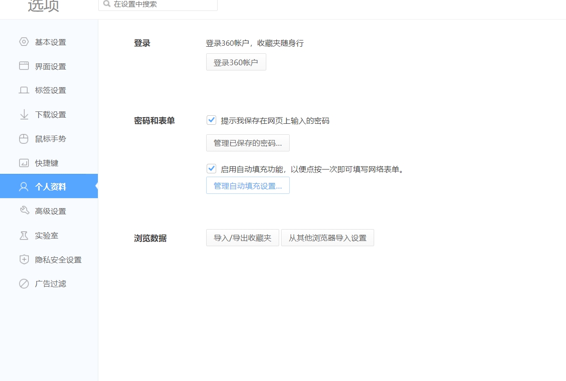This screenshot has width=566, height=381.
Task: Click the 广告过滤 block icon
Action: [24, 284]
